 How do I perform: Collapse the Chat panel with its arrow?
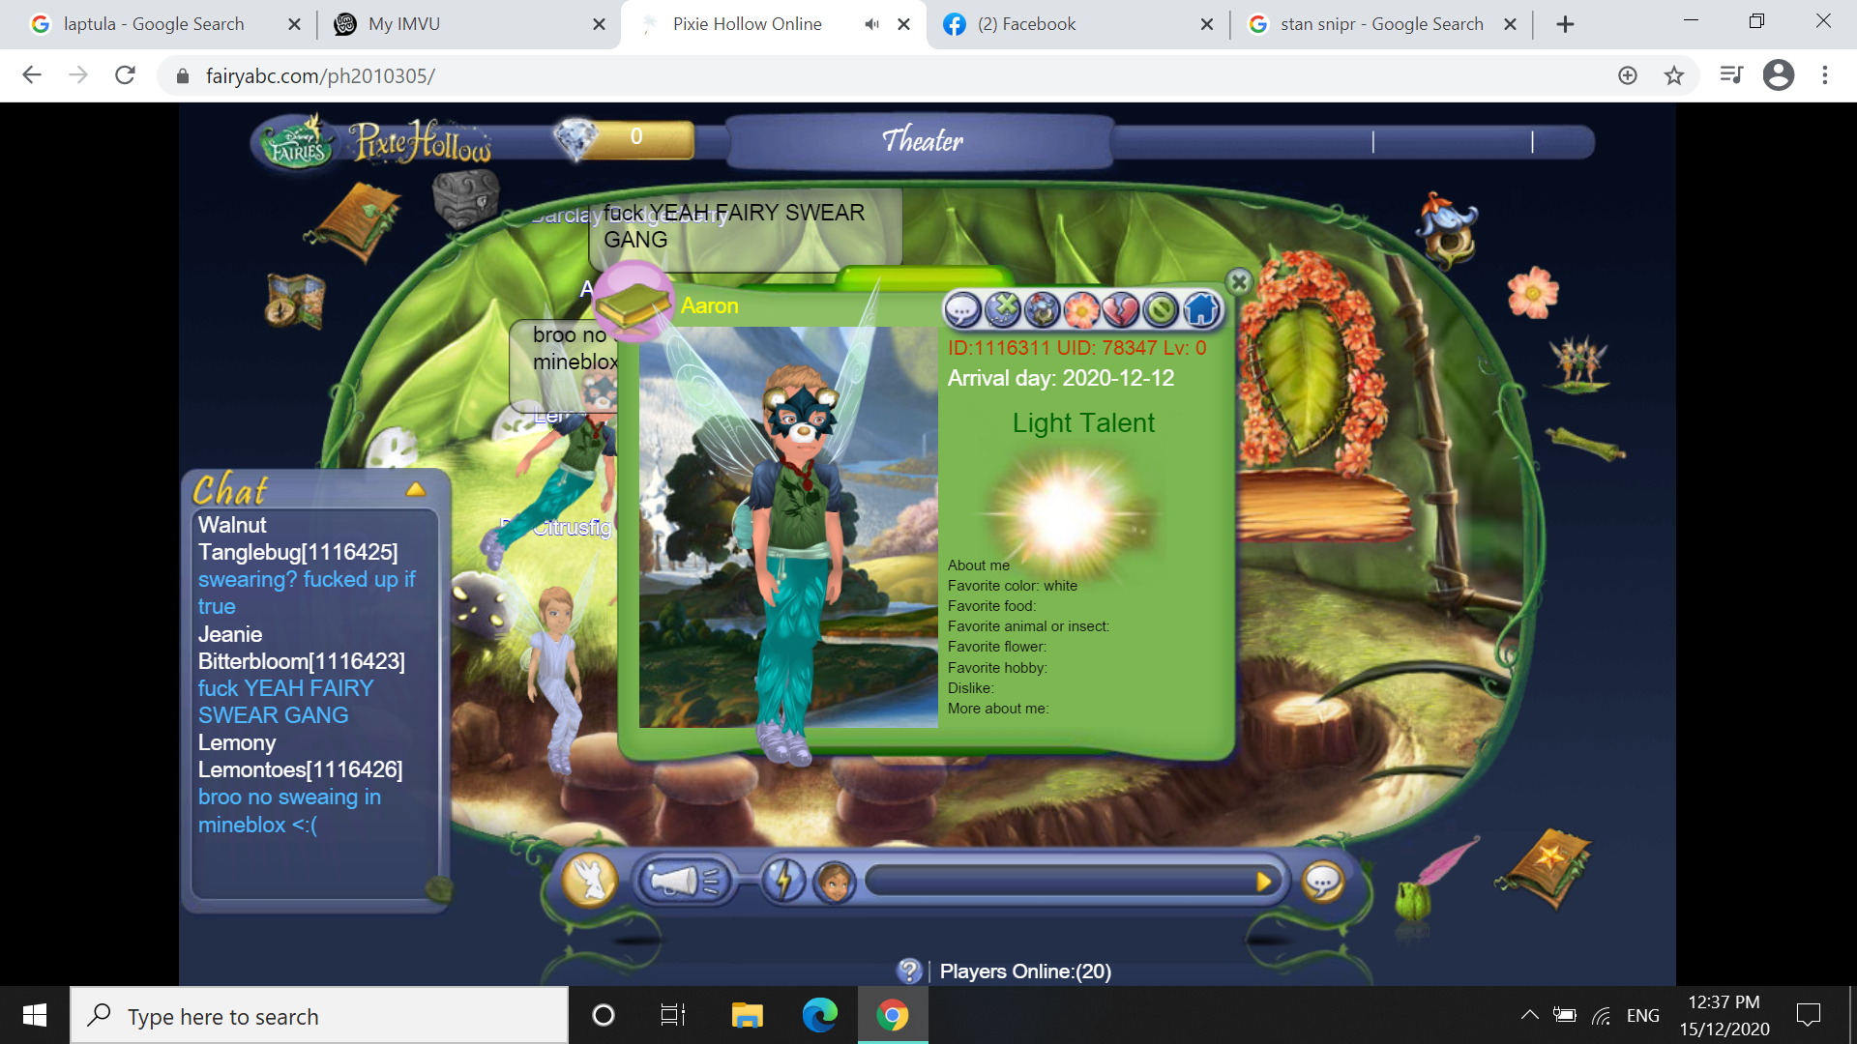point(416,488)
